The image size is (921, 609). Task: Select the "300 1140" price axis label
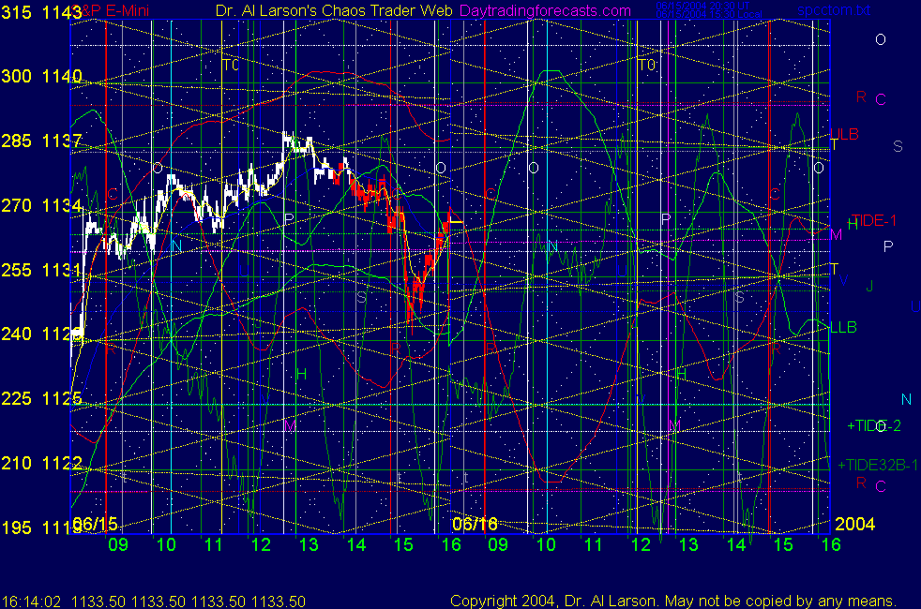click(x=41, y=76)
